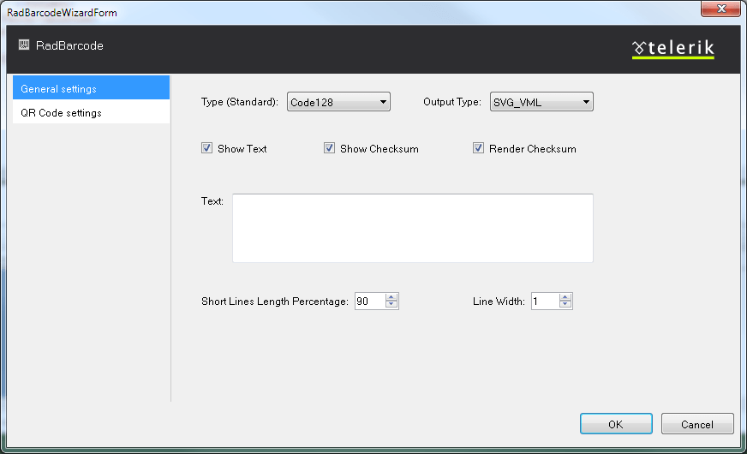Click the 'Text:' label
Viewport: 747px width, 454px height.
click(212, 201)
